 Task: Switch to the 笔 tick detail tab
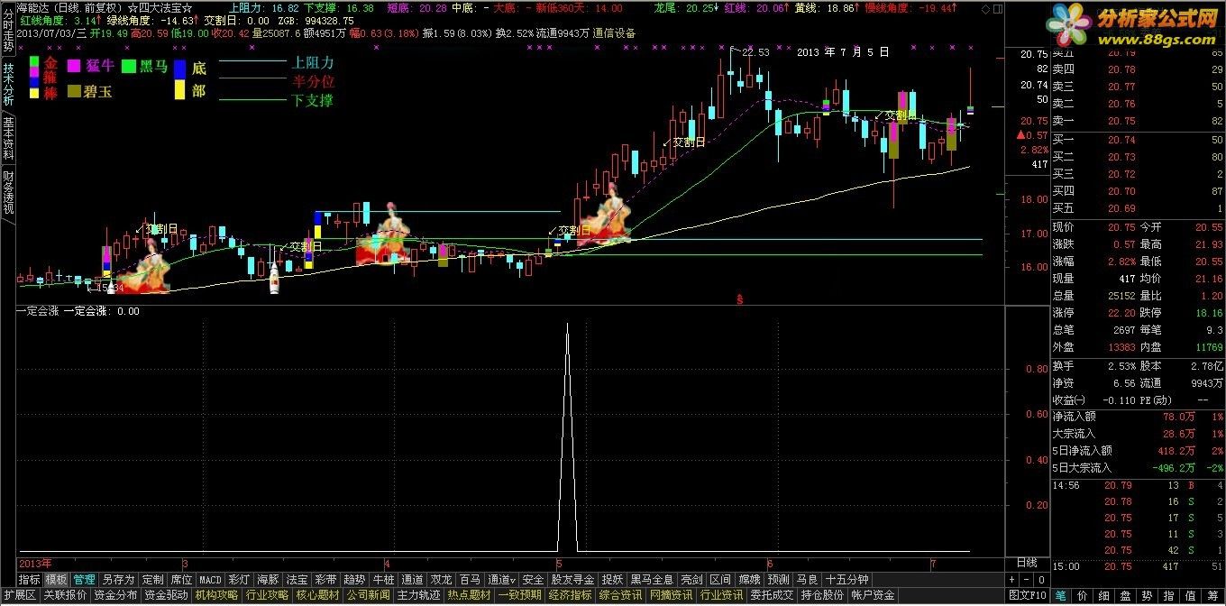click(1060, 595)
